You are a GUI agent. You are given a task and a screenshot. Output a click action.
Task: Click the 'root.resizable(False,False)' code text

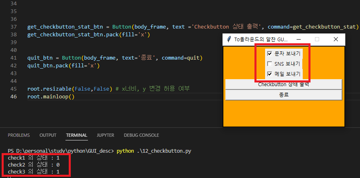click(x=70, y=89)
